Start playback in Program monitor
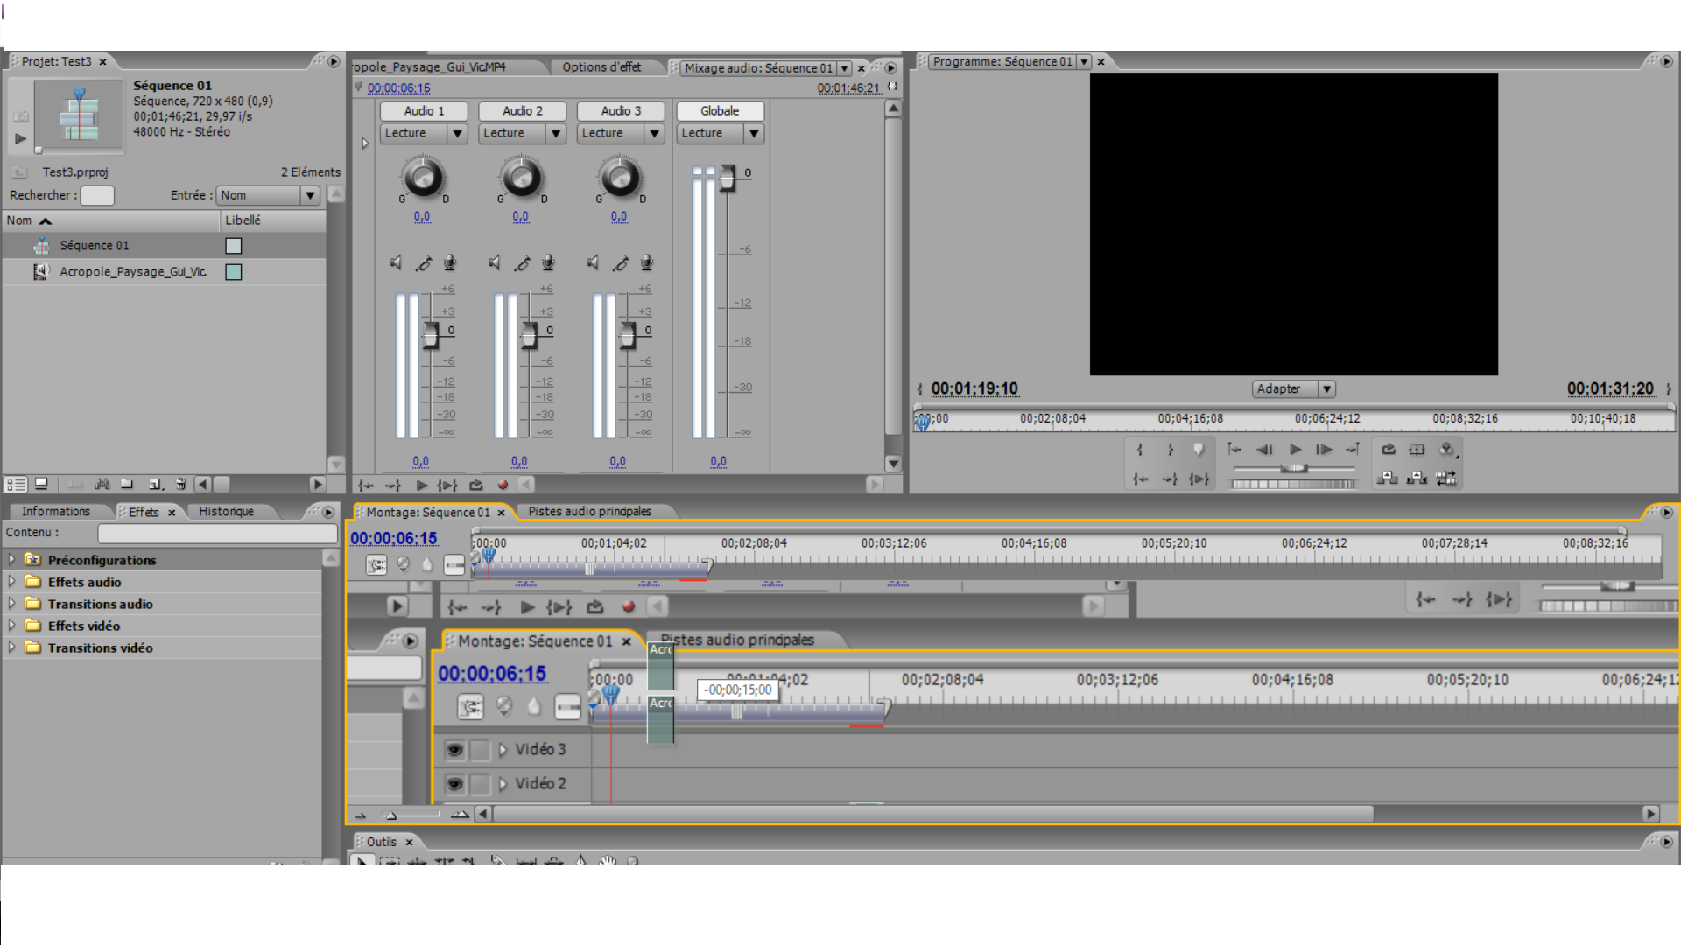The image size is (1681, 945). [1295, 450]
